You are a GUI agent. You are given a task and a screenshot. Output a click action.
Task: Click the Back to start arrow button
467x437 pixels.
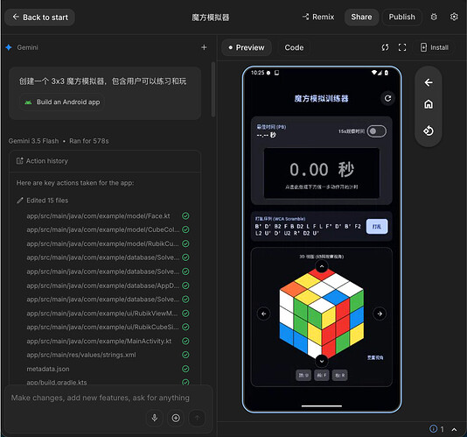point(39,18)
